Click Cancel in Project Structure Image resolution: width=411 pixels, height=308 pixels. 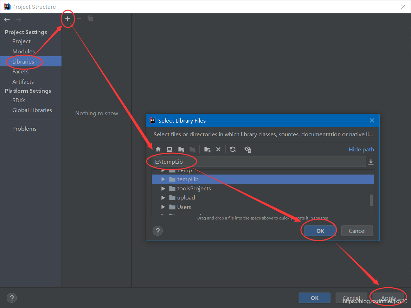point(351,298)
